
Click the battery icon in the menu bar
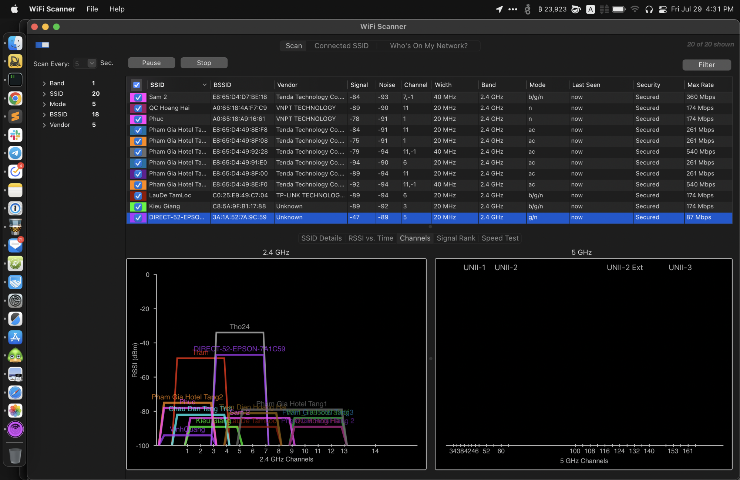tap(619, 9)
